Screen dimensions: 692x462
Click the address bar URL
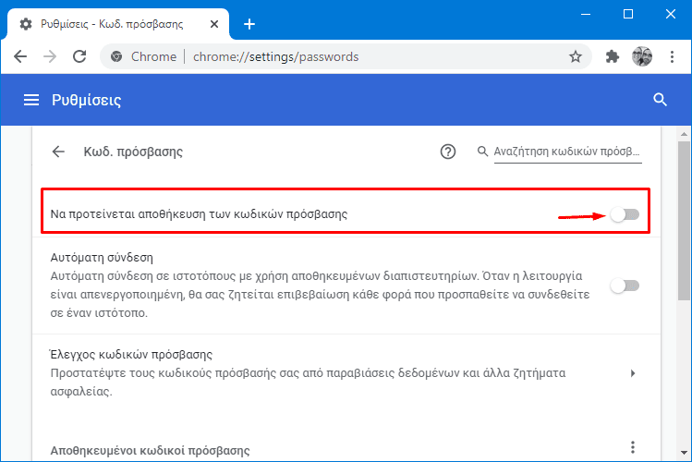tap(276, 56)
